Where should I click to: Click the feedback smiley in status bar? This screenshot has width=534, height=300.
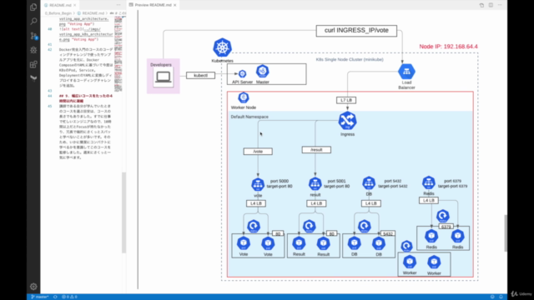pos(492,297)
